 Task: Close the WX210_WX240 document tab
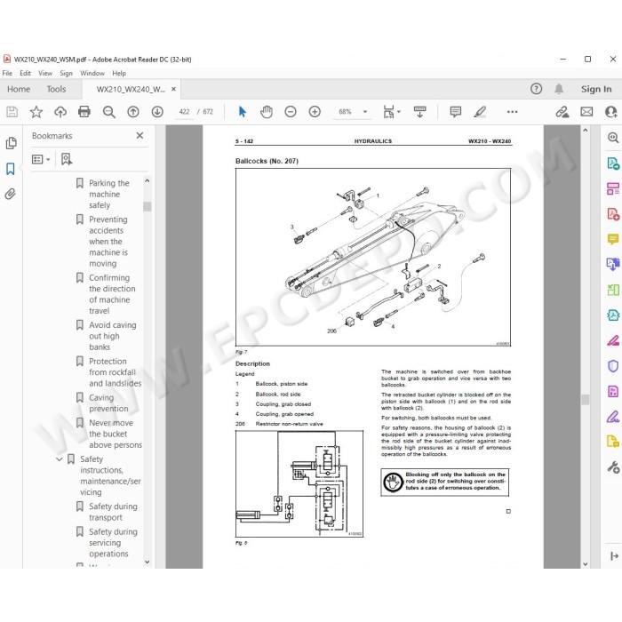pos(173,89)
